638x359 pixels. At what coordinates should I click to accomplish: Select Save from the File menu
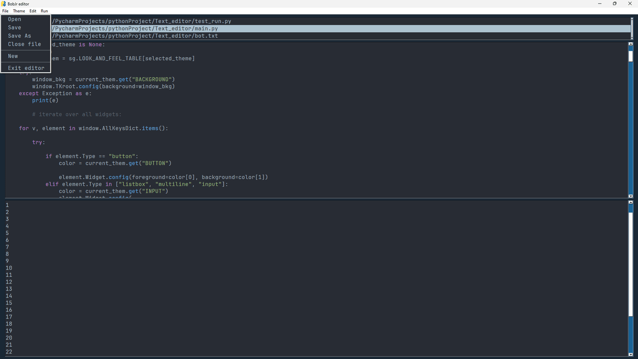pos(14,28)
